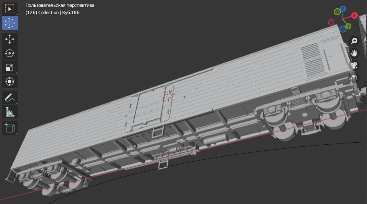The width and height of the screenshot is (367, 204).
Task: Align view to negative Y axis circle
Action: [x=337, y=12]
